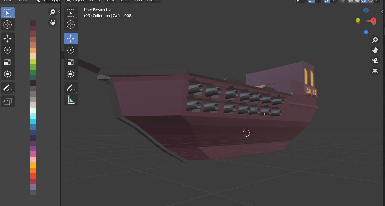Select the Select Box tool in the image editor

8,13
